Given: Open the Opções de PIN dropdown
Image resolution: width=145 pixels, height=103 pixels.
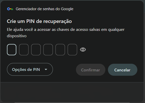Looking at the screenshot, I should 30,69.
